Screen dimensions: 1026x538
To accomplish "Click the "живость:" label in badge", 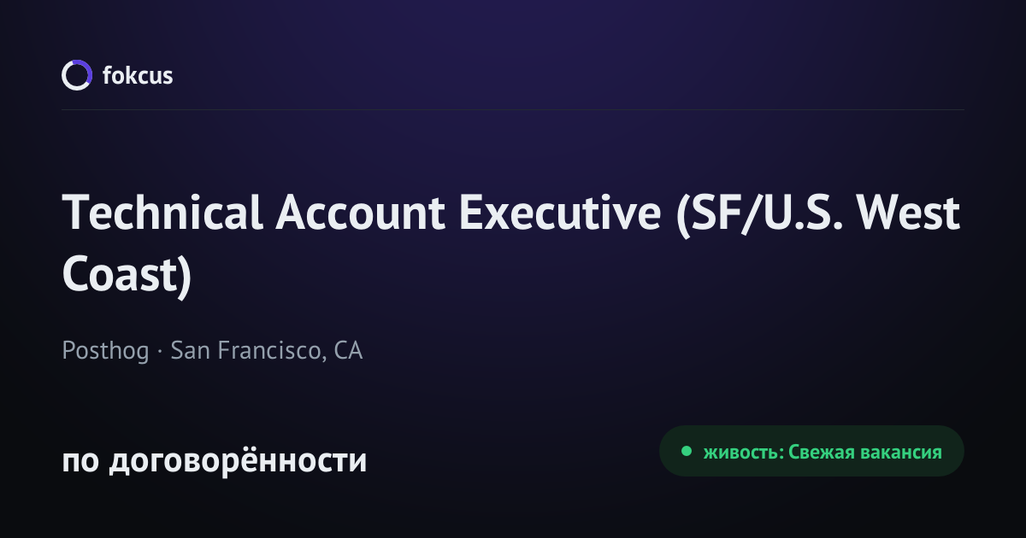I will click(742, 453).
